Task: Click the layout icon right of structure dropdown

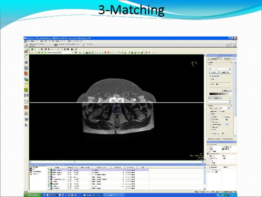Action: 76,53
